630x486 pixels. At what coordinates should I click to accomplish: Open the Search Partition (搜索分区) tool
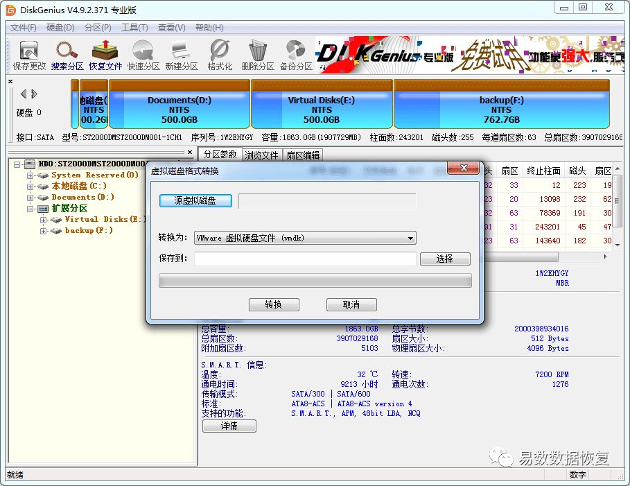click(67, 55)
